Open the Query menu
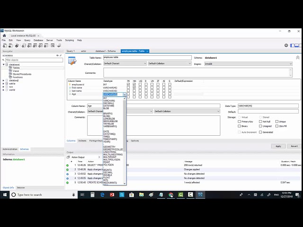The height and width of the screenshot is (227, 303). pos(27,40)
